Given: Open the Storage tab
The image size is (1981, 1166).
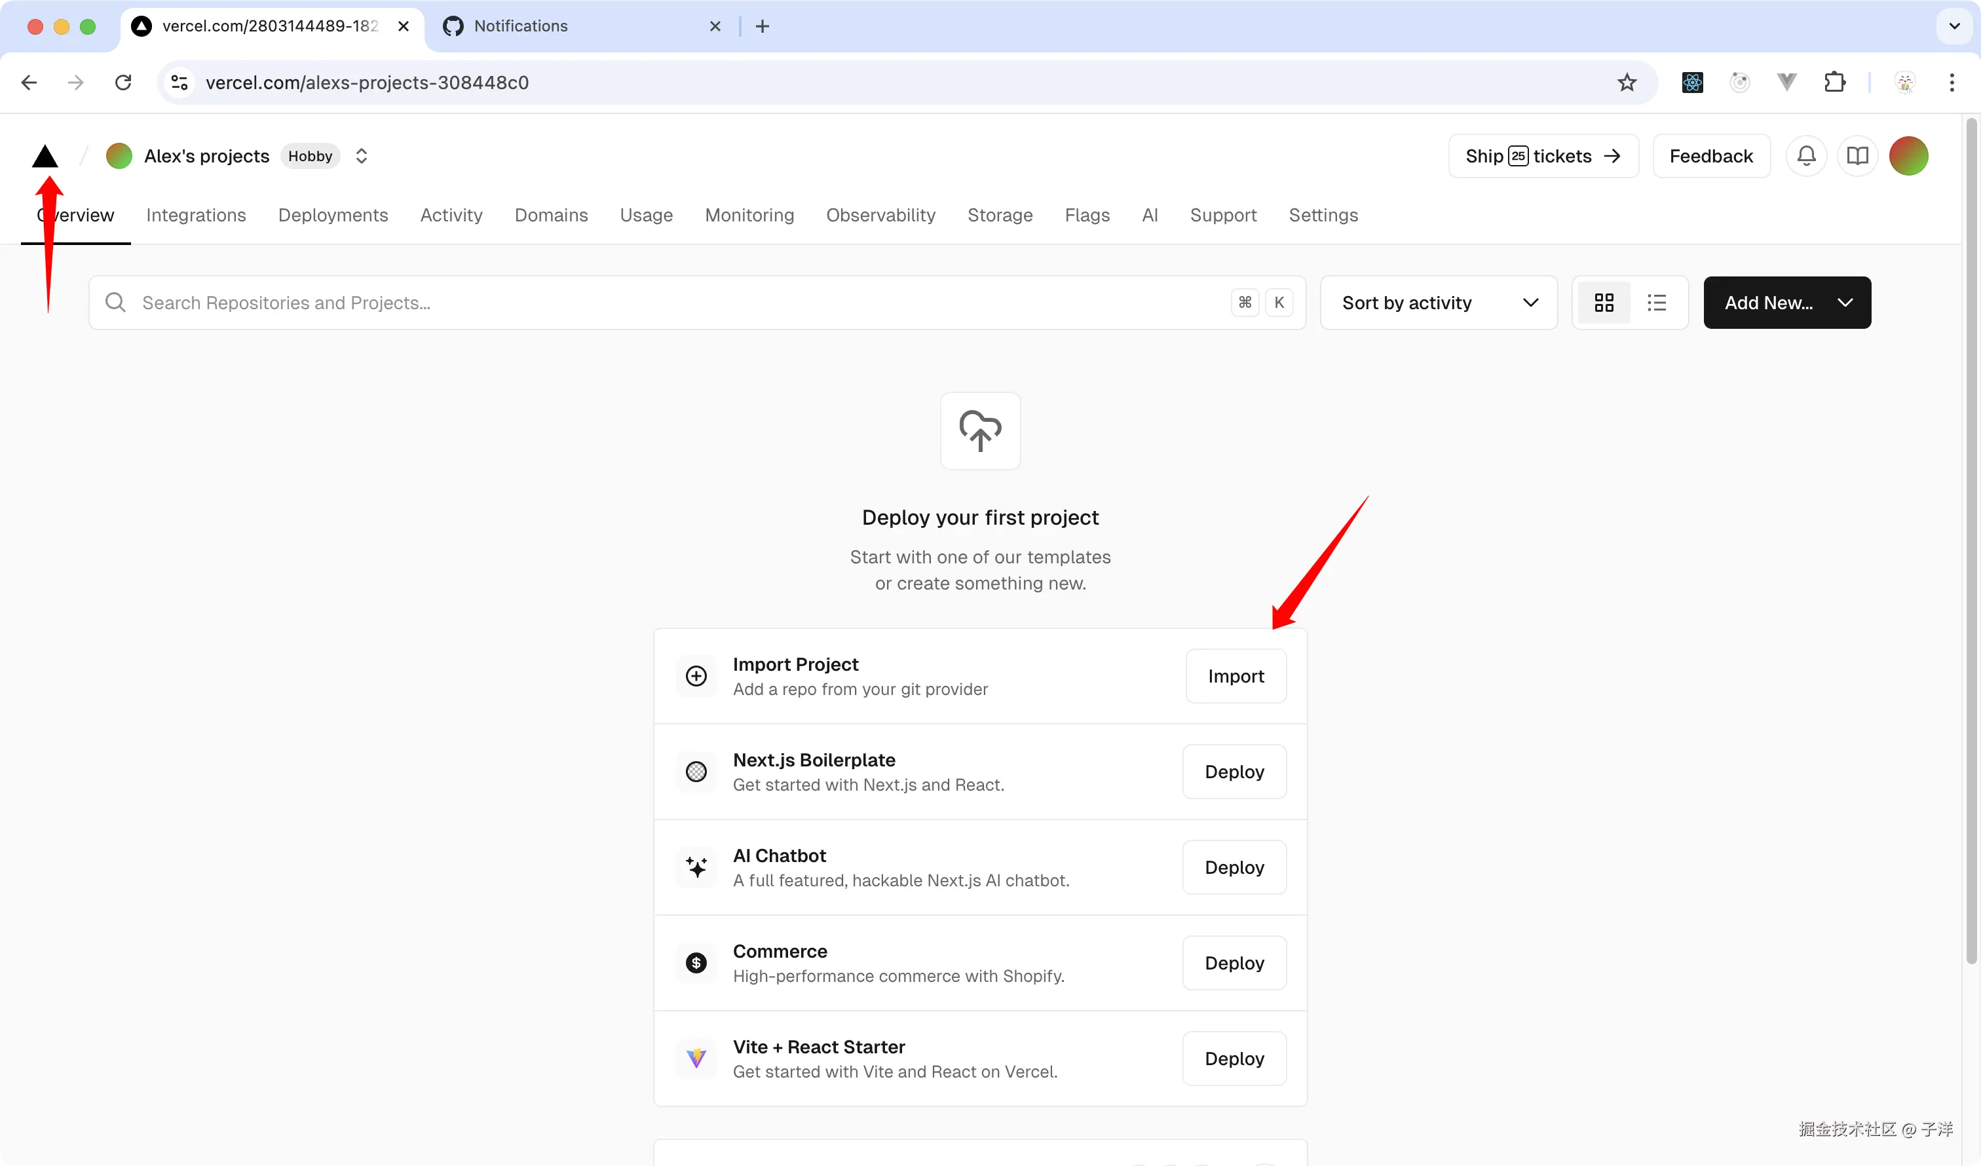Looking at the screenshot, I should coord(999,216).
